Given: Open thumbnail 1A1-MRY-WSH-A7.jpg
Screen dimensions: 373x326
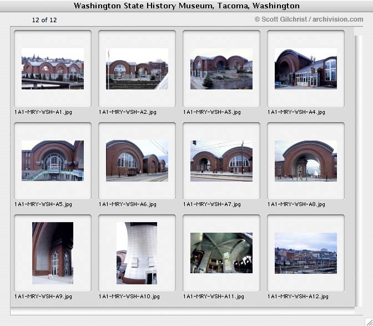Looking at the screenshot, I should point(221,161).
